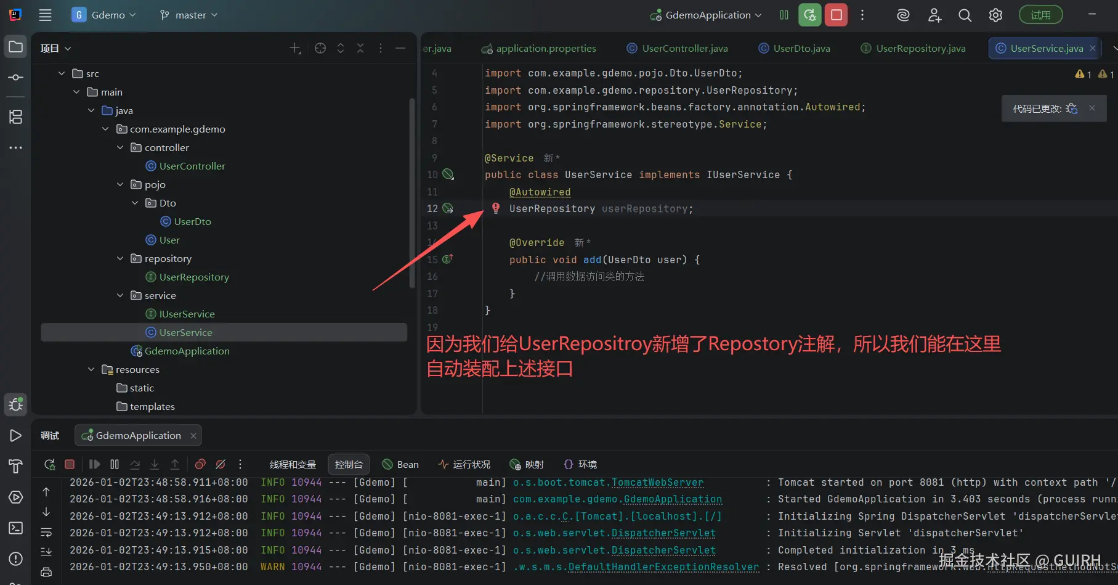Collapse the com.example.gdemo package
1118x585 pixels.
[x=105, y=129]
